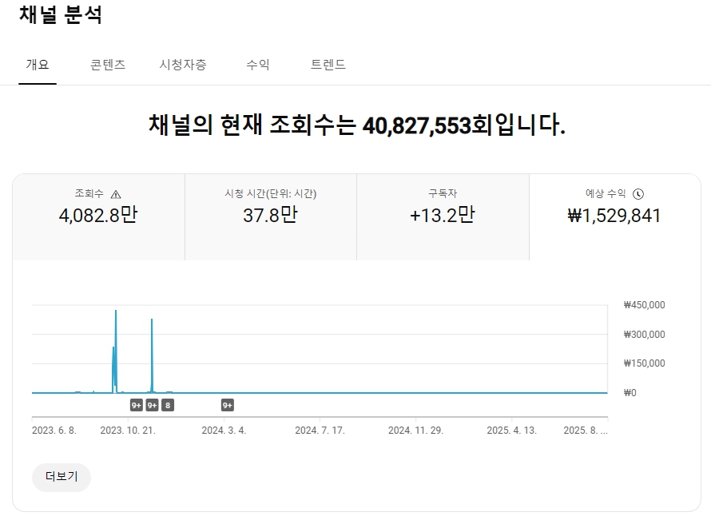Switch to the 개요 tab
The height and width of the screenshot is (516, 711).
tap(38, 65)
